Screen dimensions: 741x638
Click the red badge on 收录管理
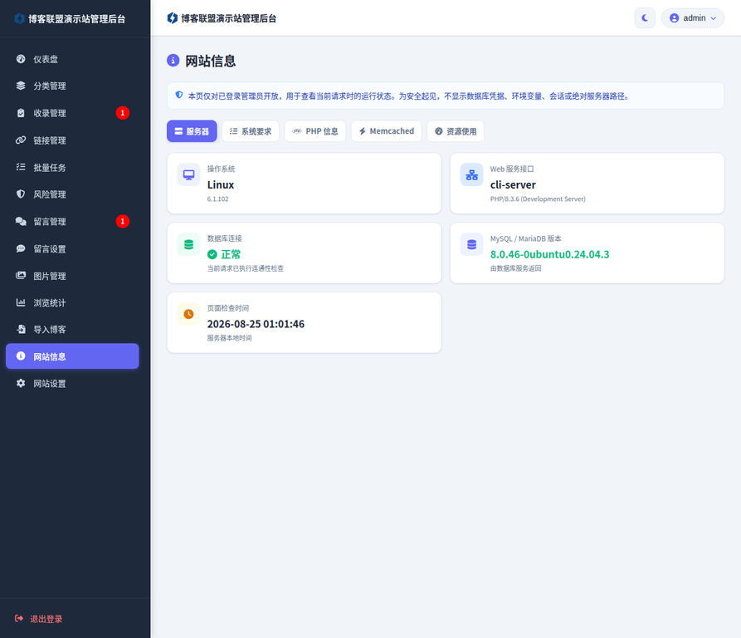point(123,112)
